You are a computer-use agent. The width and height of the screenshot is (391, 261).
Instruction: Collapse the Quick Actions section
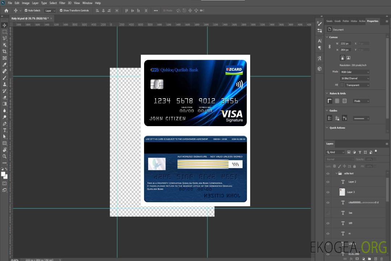[327, 128]
